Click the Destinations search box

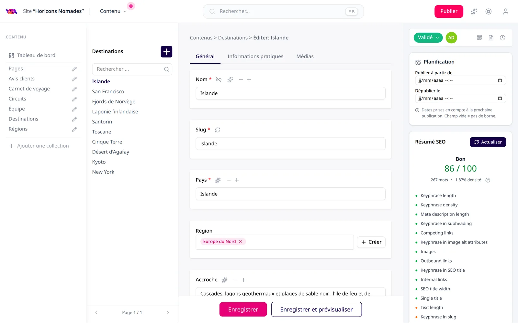click(x=132, y=69)
